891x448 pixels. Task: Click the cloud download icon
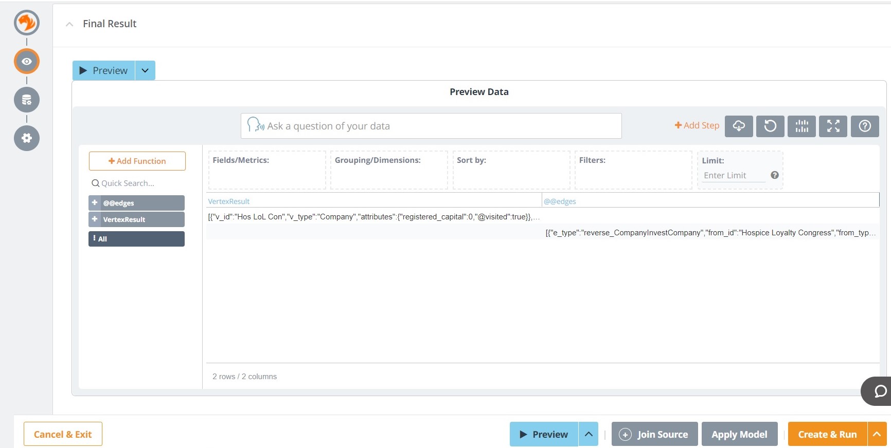739,126
